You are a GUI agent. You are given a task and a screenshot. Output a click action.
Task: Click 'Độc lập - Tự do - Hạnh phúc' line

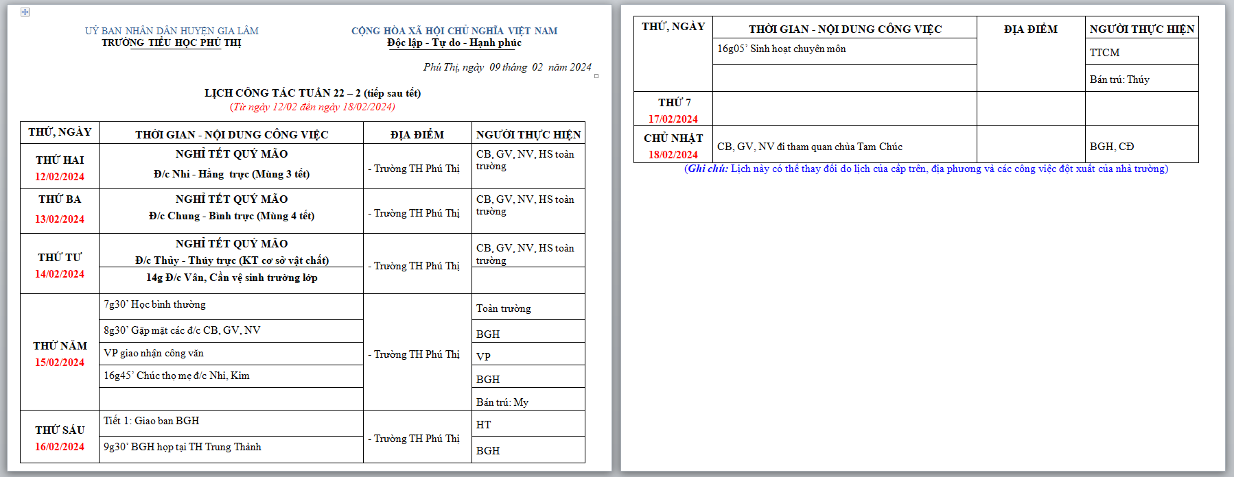pos(454,42)
